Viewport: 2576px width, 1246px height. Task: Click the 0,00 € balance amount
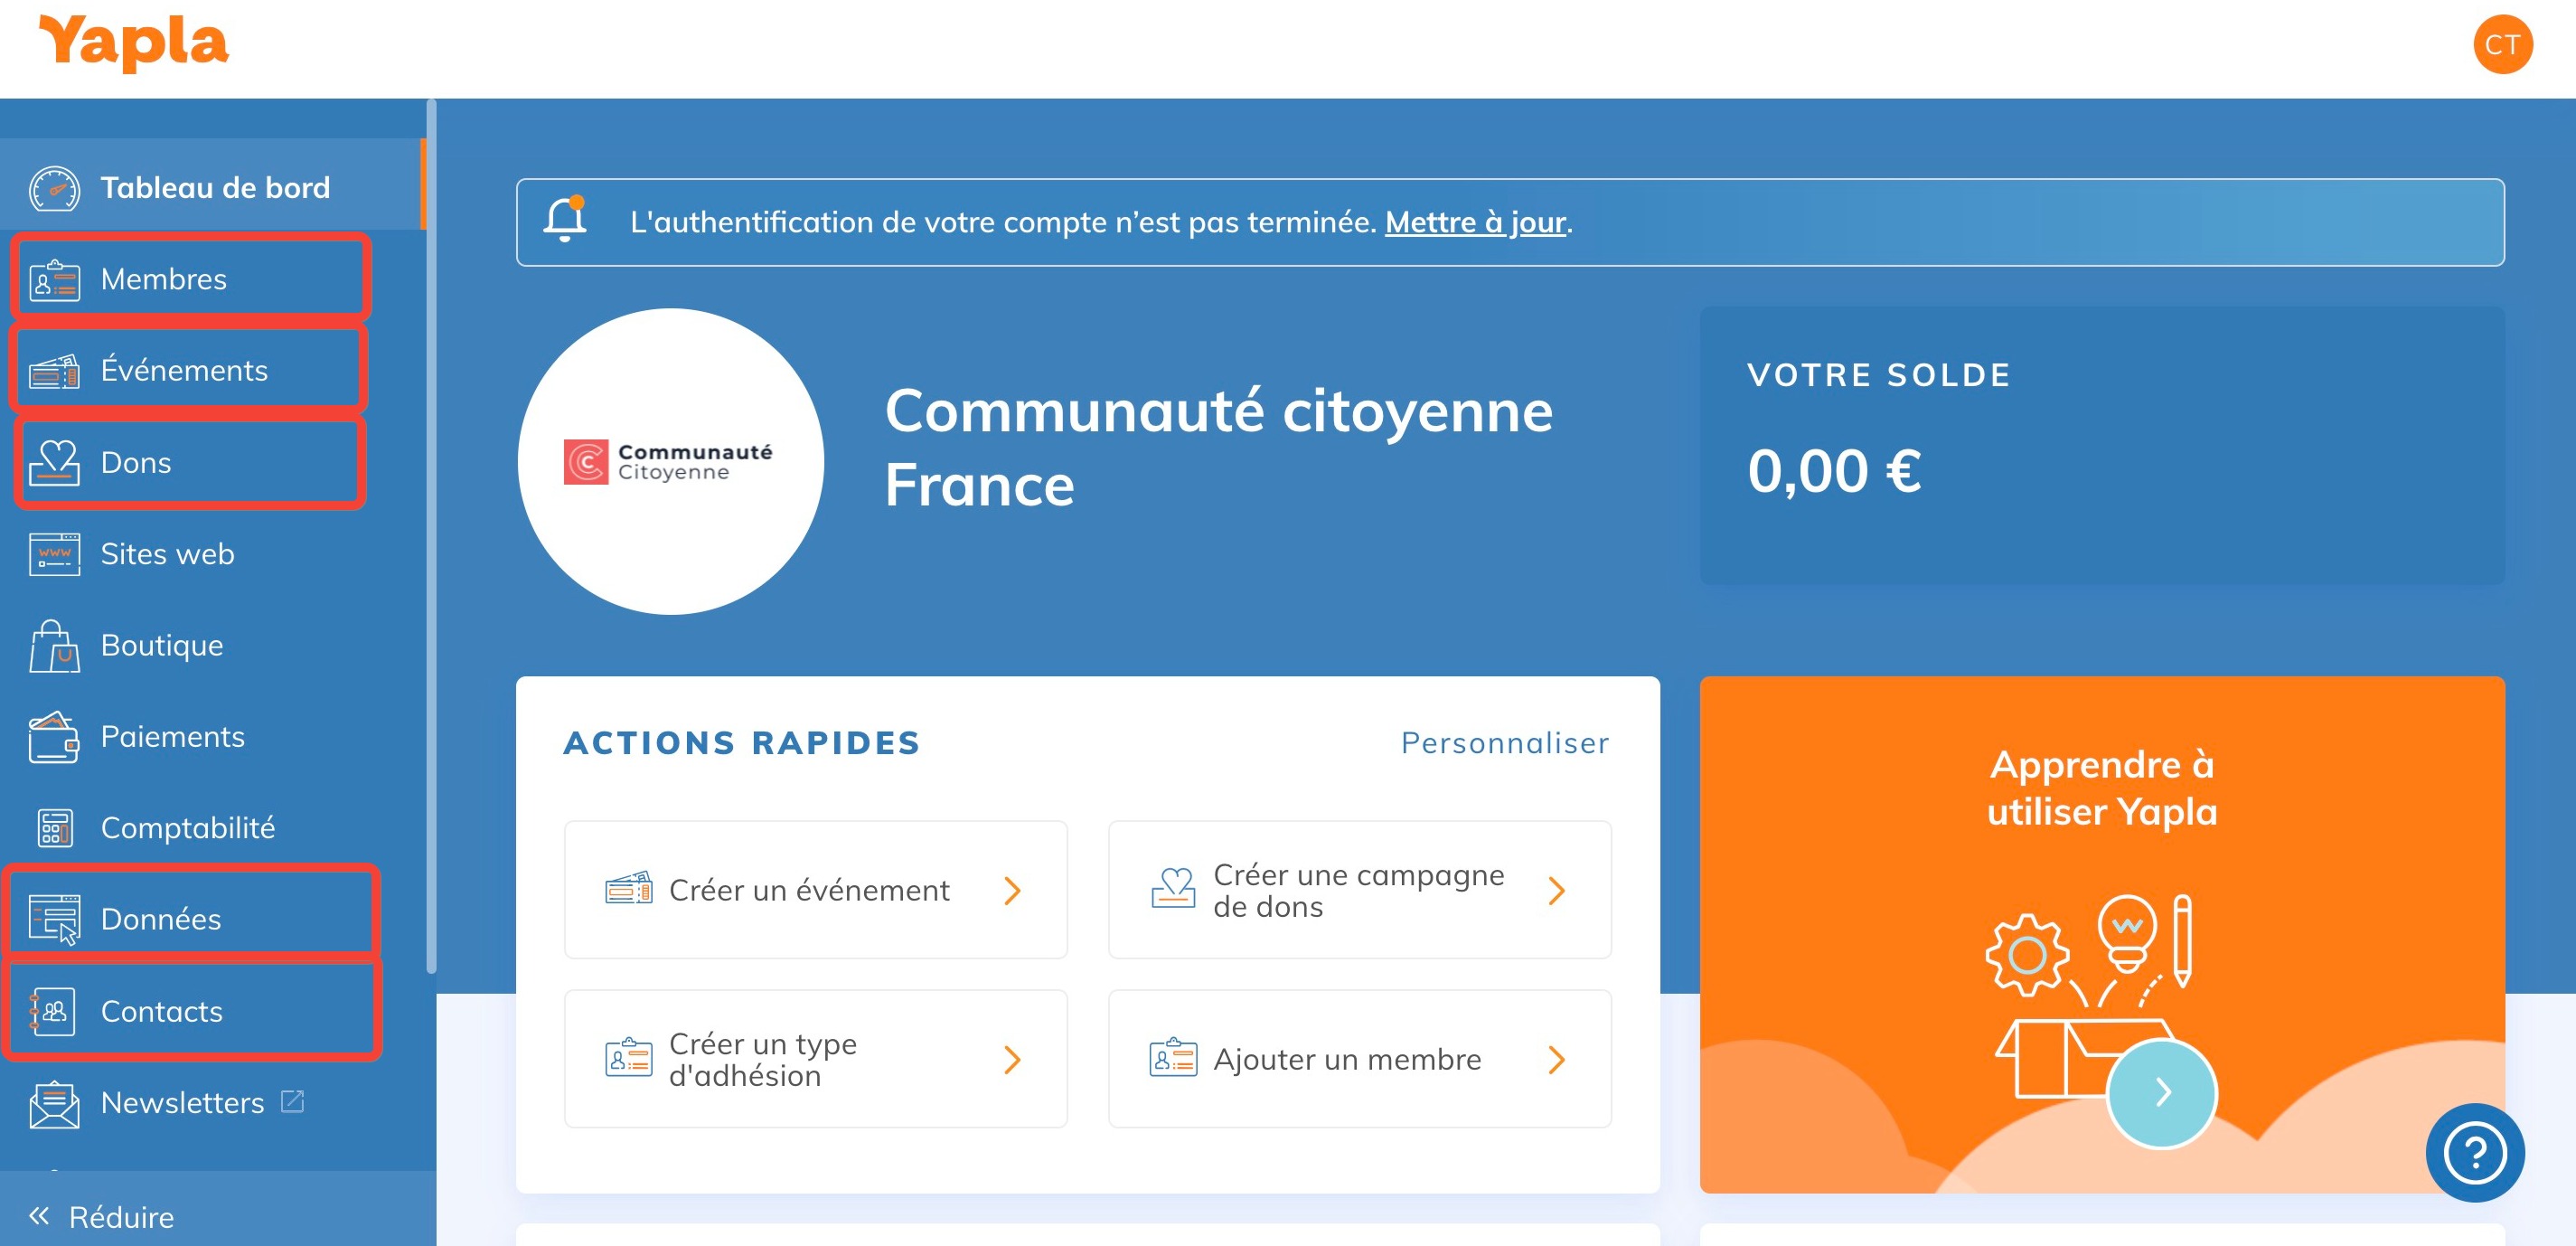pyautogui.click(x=1833, y=471)
